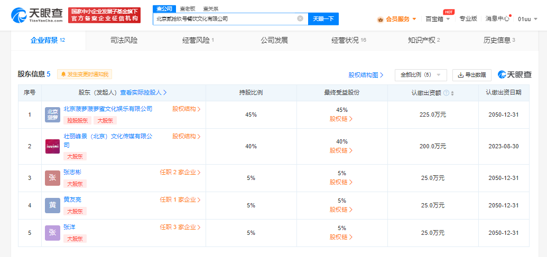Click the 导出数据 export button

click(x=471, y=75)
